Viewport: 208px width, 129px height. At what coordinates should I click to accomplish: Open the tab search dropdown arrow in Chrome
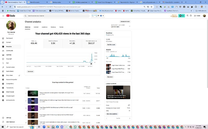2,2
